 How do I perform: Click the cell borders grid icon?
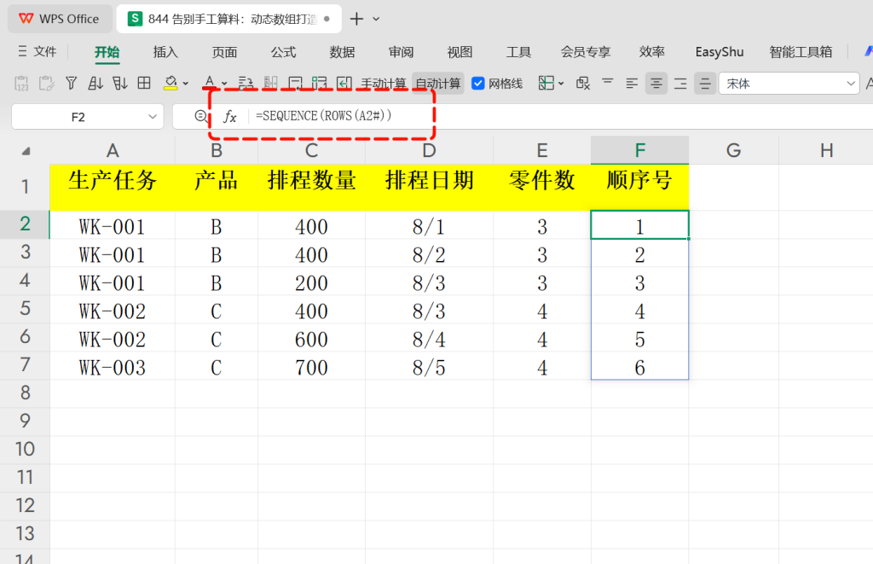tap(144, 84)
